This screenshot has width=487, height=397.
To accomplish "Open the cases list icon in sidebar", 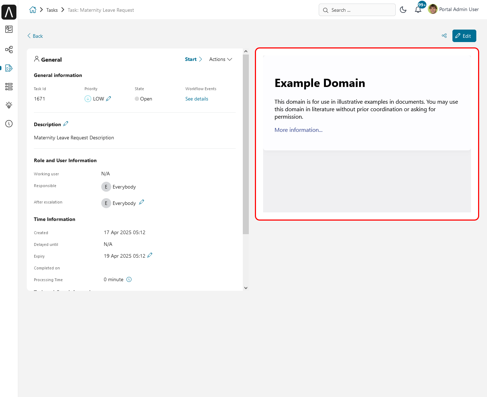I will pyautogui.click(x=9, y=87).
